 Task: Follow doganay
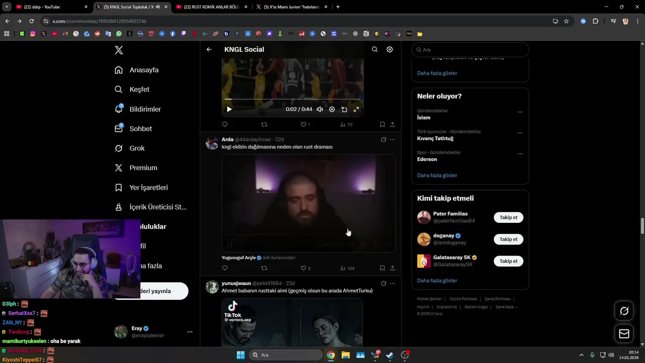pyautogui.click(x=508, y=239)
